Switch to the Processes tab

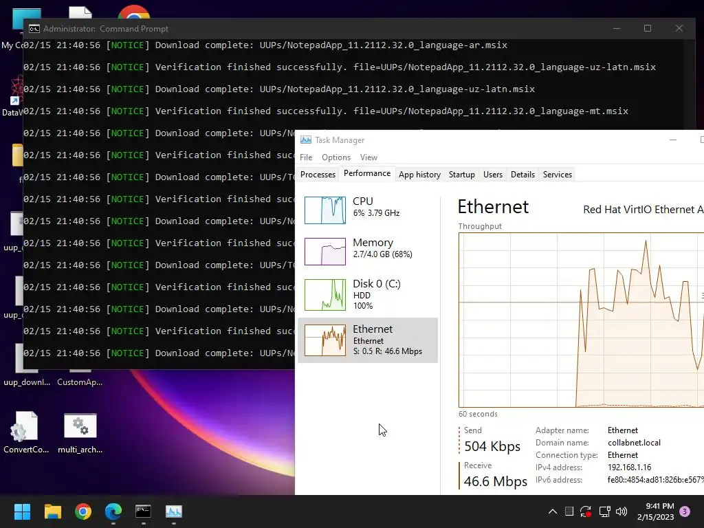[x=318, y=174]
